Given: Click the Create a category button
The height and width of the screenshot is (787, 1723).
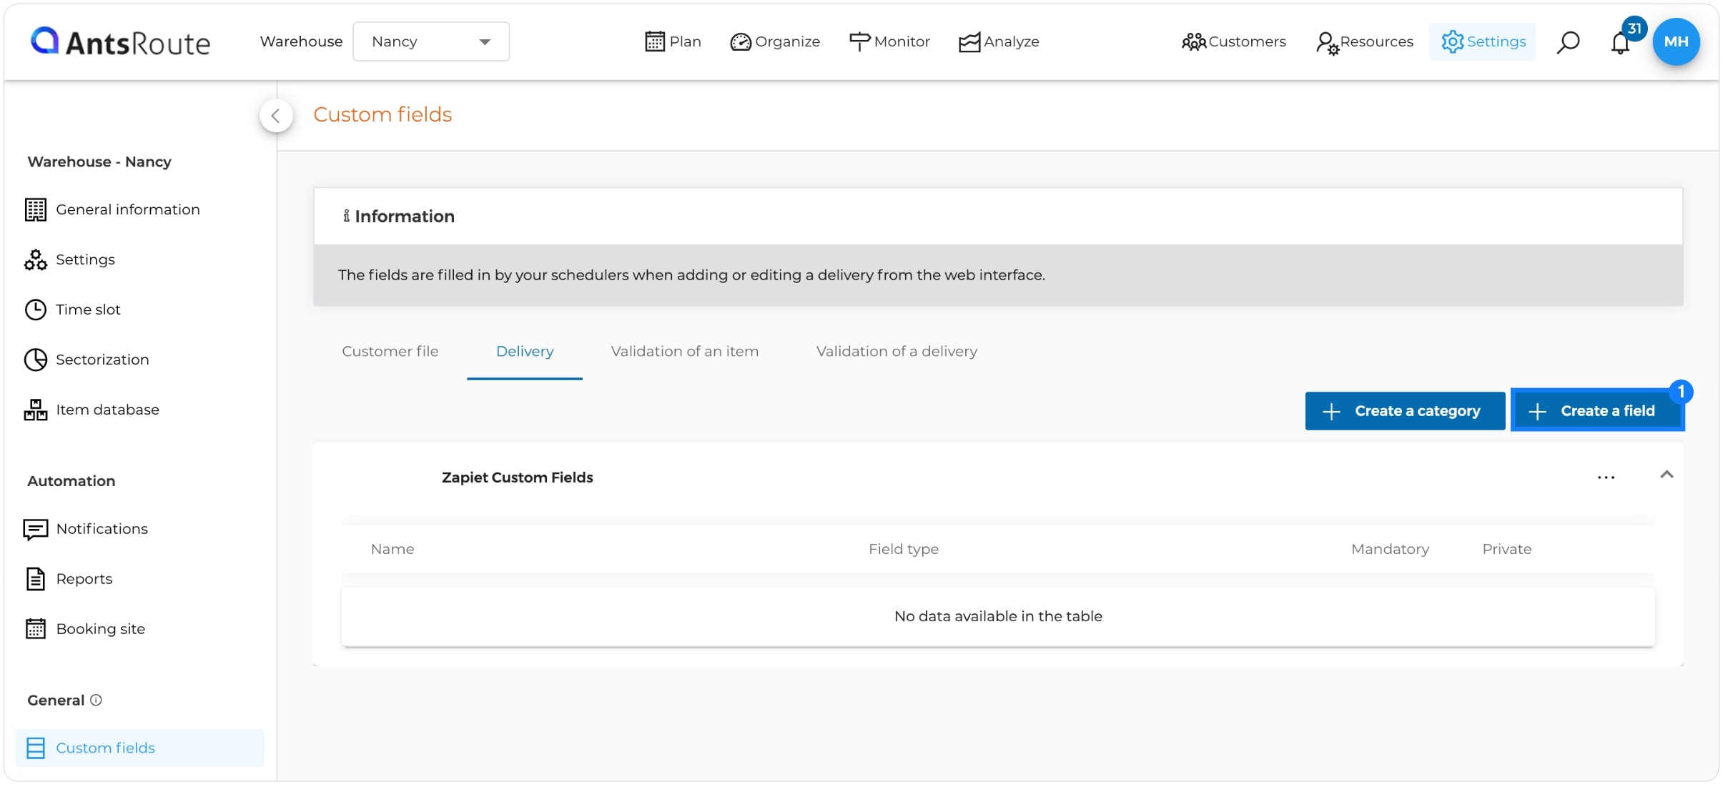Looking at the screenshot, I should (1405, 411).
